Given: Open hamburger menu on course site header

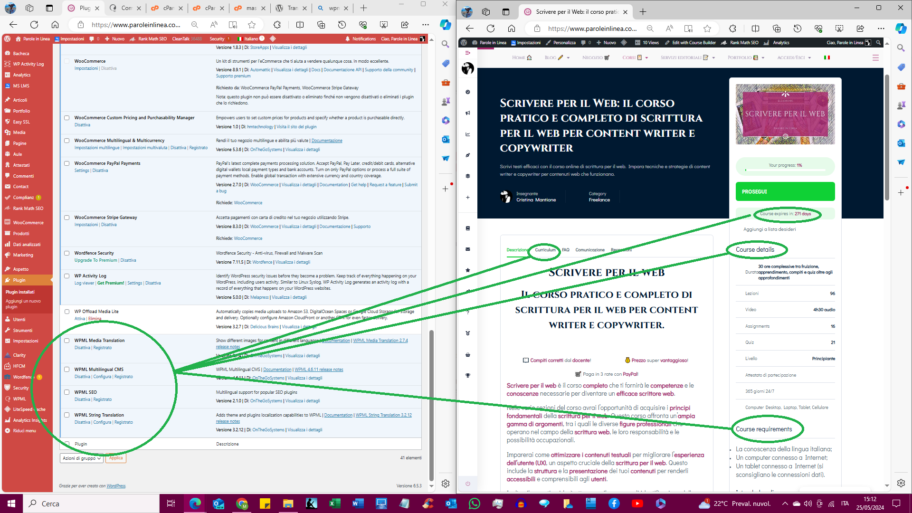Looking at the screenshot, I should click(x=875, y=57).
